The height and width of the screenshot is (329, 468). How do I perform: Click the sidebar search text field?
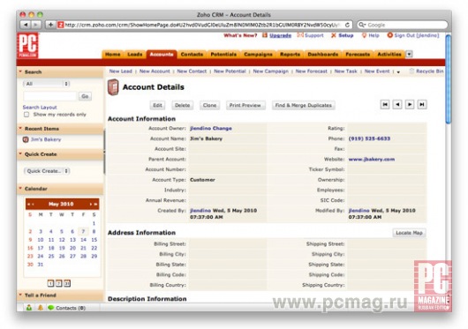click(x=49, y=96)
